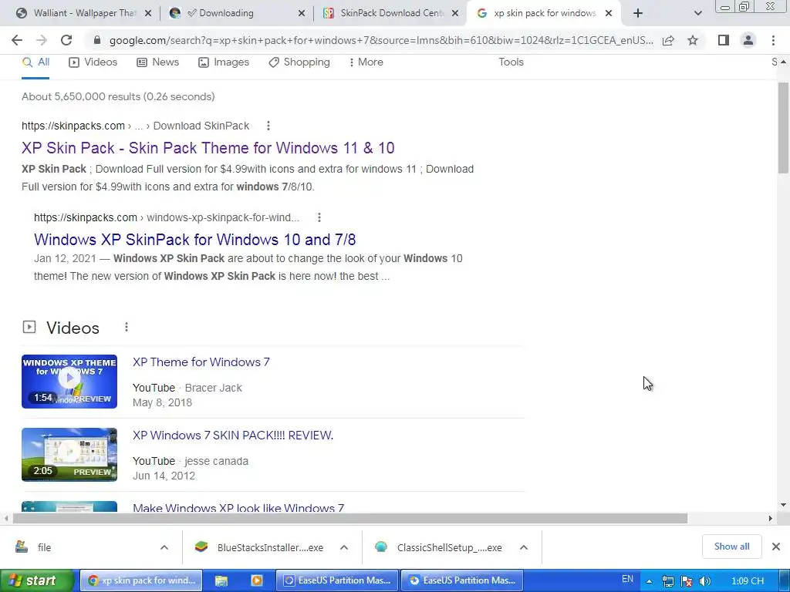This screenshot has width=790, height=592.
Task: Expand options for the file download
Action: (x=164, y=547)
